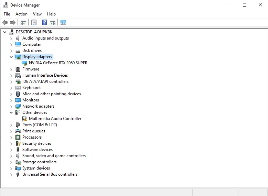Screen dimensions: 268x196
Task: Select the Processors category label
Action: [x=32, y=137]
